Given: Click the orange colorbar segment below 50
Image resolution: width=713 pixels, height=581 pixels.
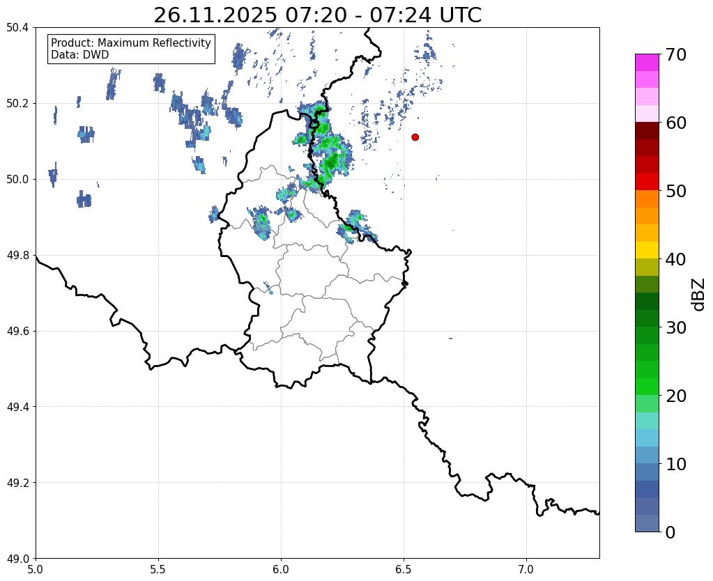Looking at the screenshot, I should pyautogui.click(x=647, y=199).
